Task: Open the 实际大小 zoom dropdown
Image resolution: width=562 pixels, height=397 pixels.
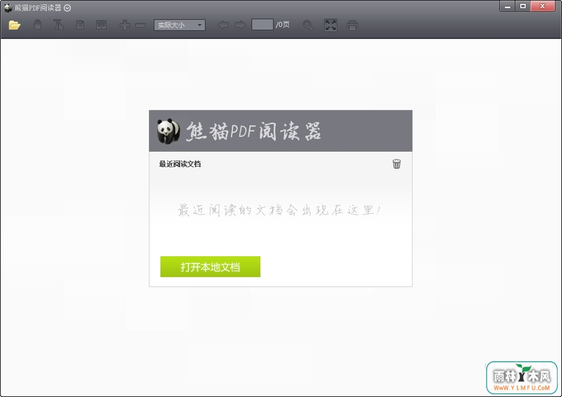Action: [x=180, y=25]
